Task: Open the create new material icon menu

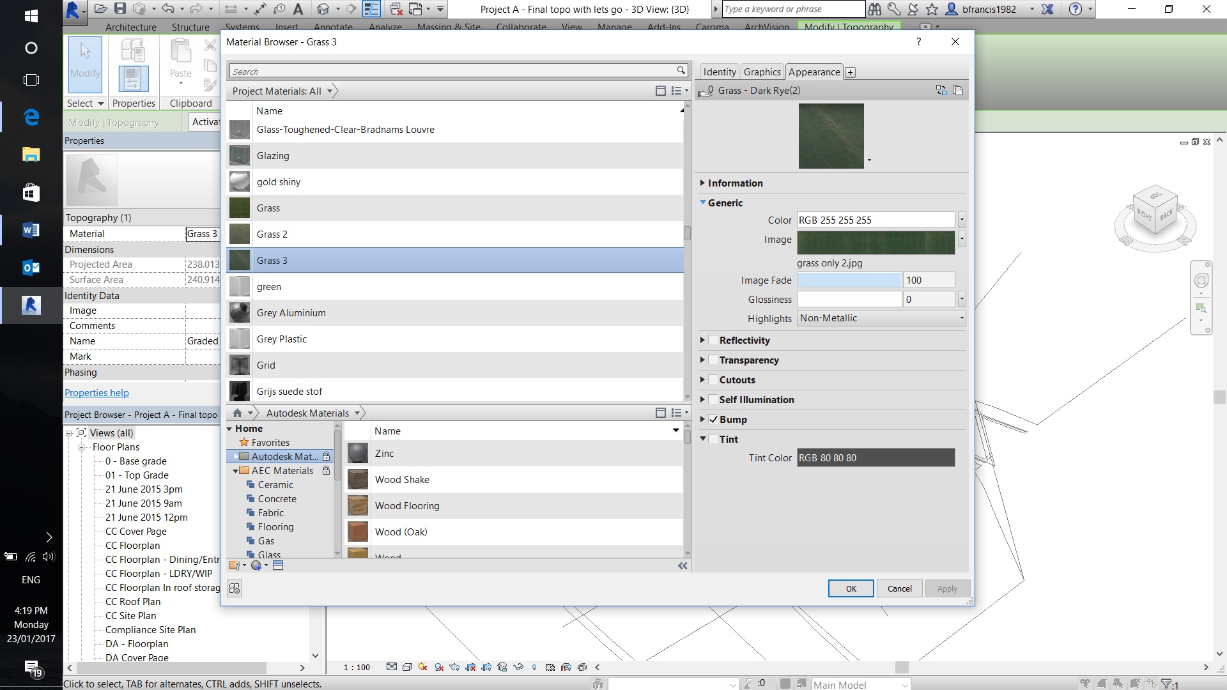Action: pyautogui.click(x=258, y=565)
